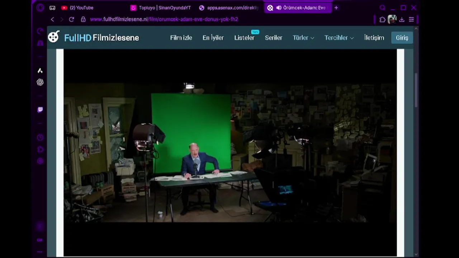Click the page vertical scrollbar thumb
The height and width of the screenshot is (258, 459).
pyautogui.click(x=416, y=90)
